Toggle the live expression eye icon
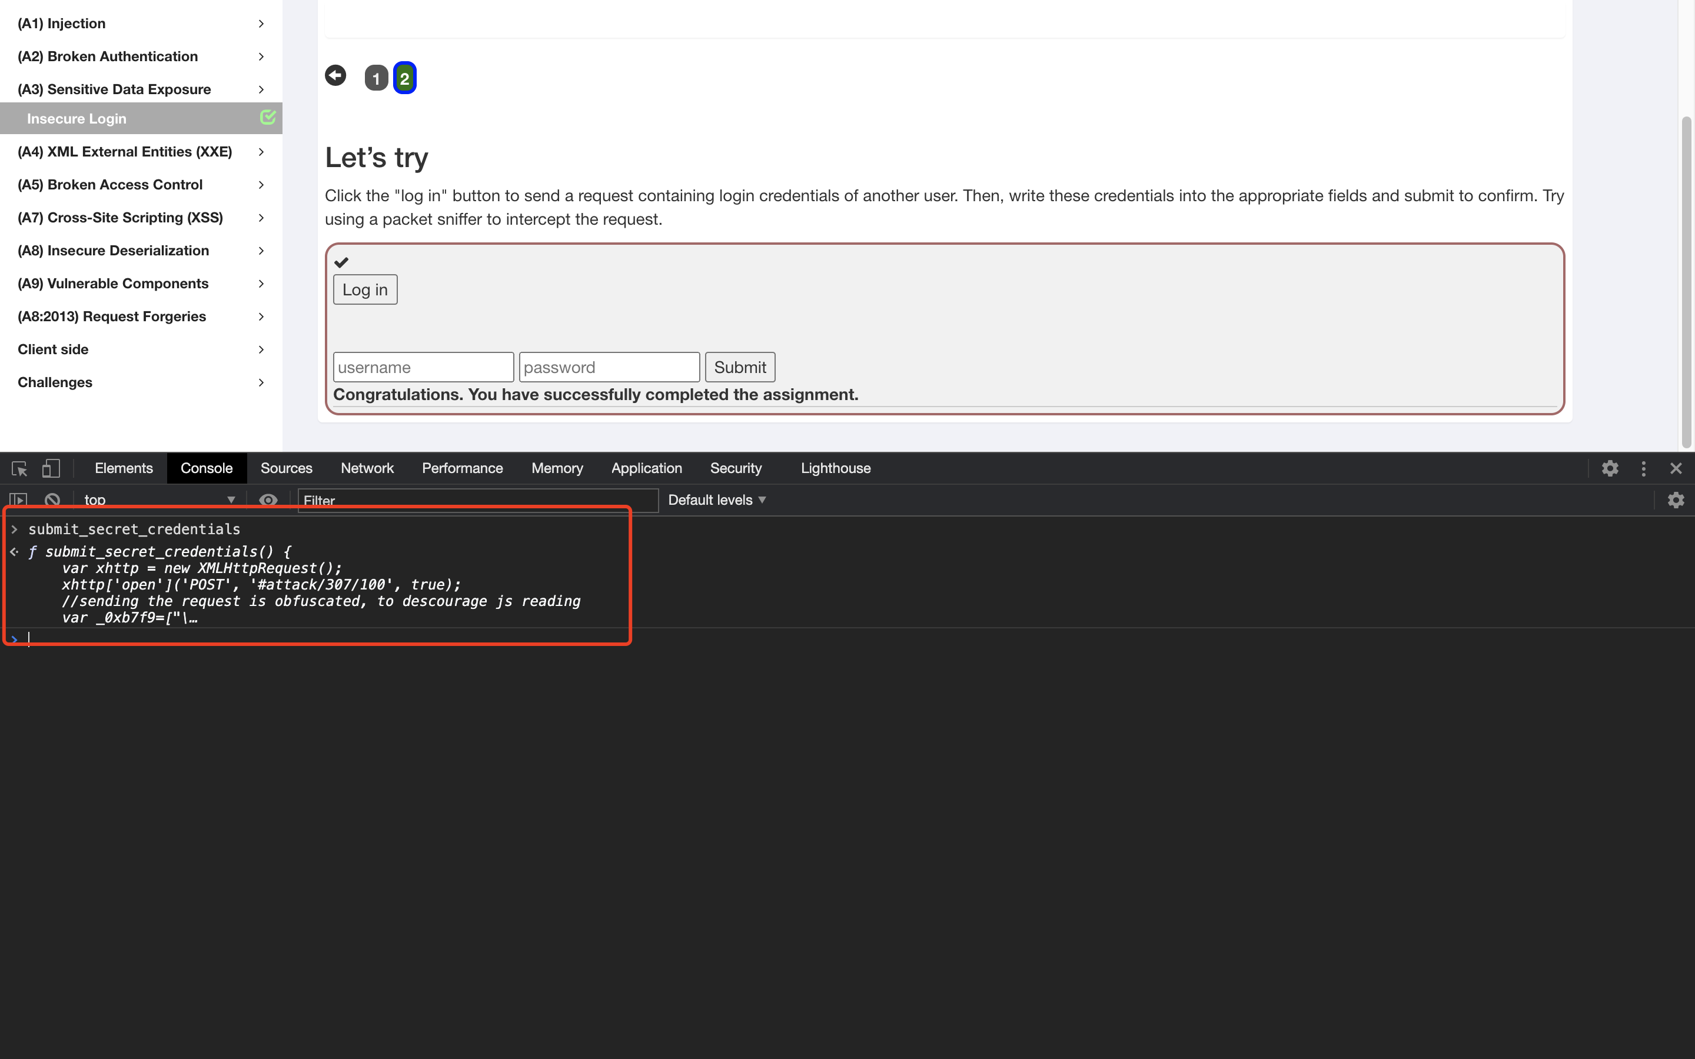The width and height of the screenshot is (1695, 1059). [268, 500]
